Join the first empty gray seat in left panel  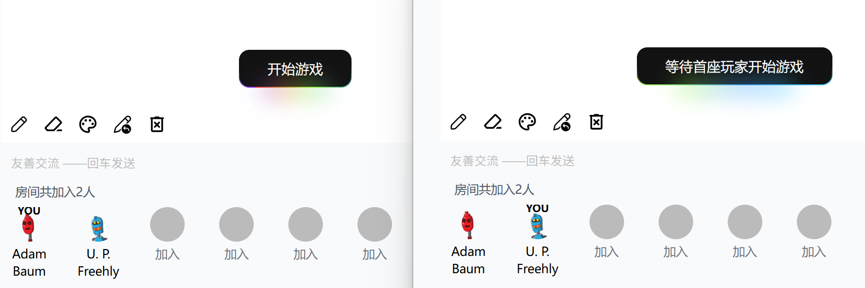click(x=167, y=224)
